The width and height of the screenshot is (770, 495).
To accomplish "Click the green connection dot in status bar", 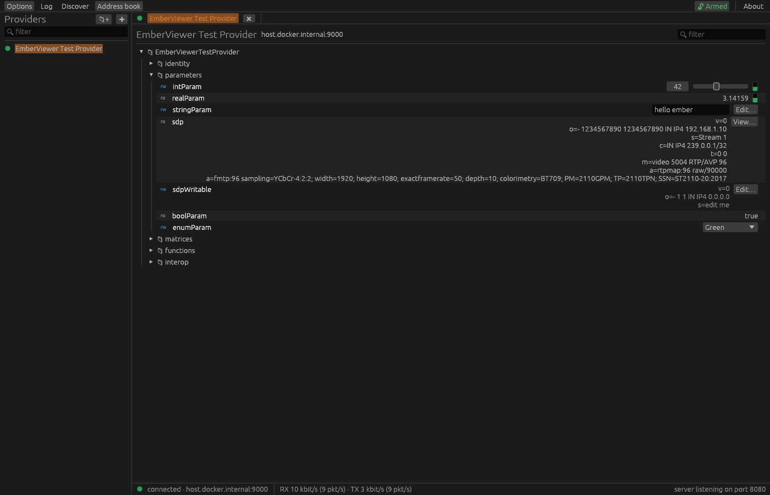I will 140,489.
